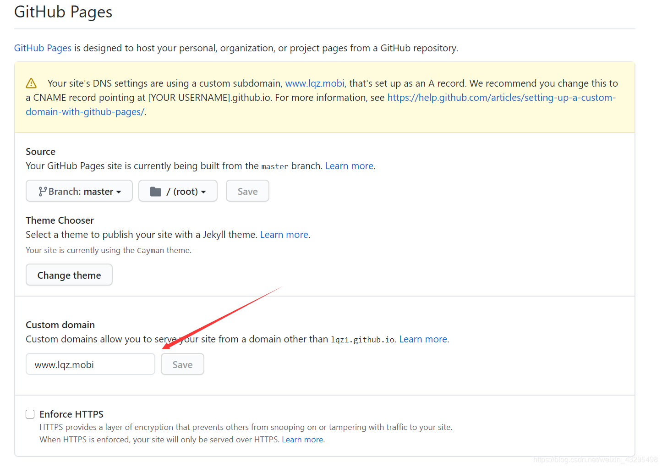Open Learn more link under Enforce HTTPS
Screen dimensions: 662x468
tap(302, 440)
